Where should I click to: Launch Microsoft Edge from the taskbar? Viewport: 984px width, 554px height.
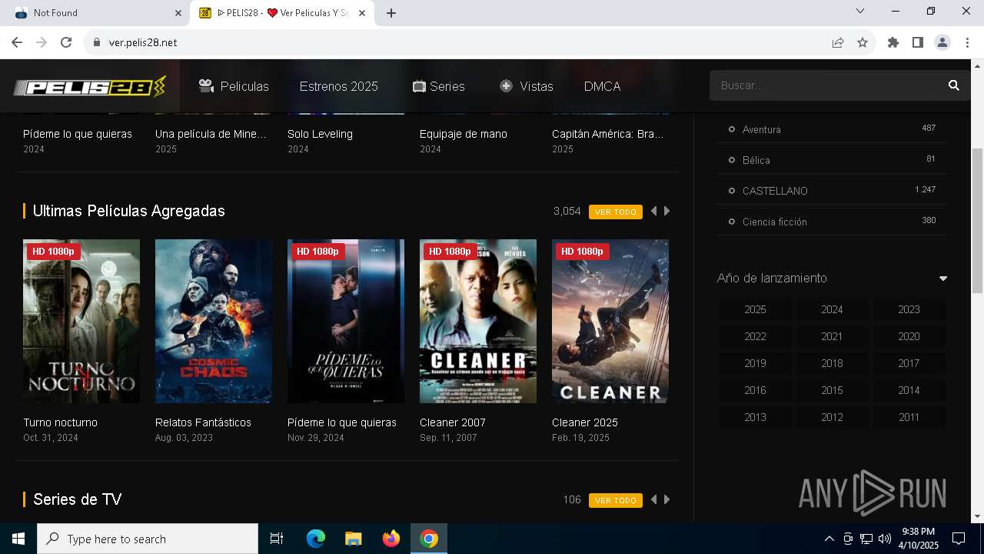click(316, 539)
